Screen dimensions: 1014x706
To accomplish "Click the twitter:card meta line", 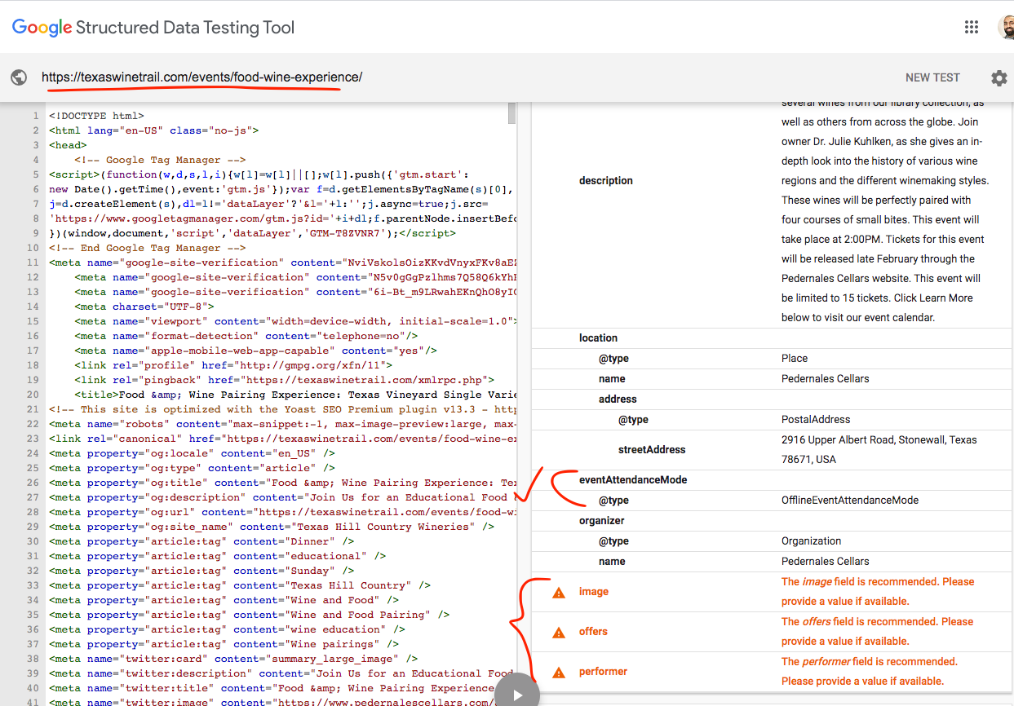I will click(x=233, y=659).
